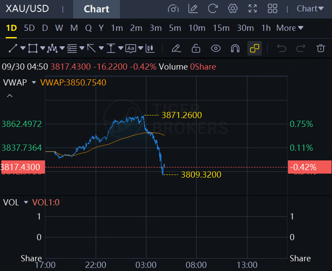Switch to 5D timeframe
Screen dimensions: 332x271
click(29, 28)
